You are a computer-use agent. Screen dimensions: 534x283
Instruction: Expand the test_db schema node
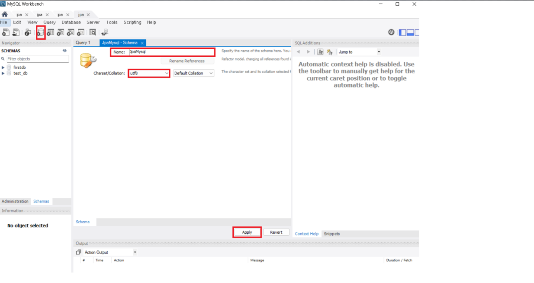(x=3, y=73)
